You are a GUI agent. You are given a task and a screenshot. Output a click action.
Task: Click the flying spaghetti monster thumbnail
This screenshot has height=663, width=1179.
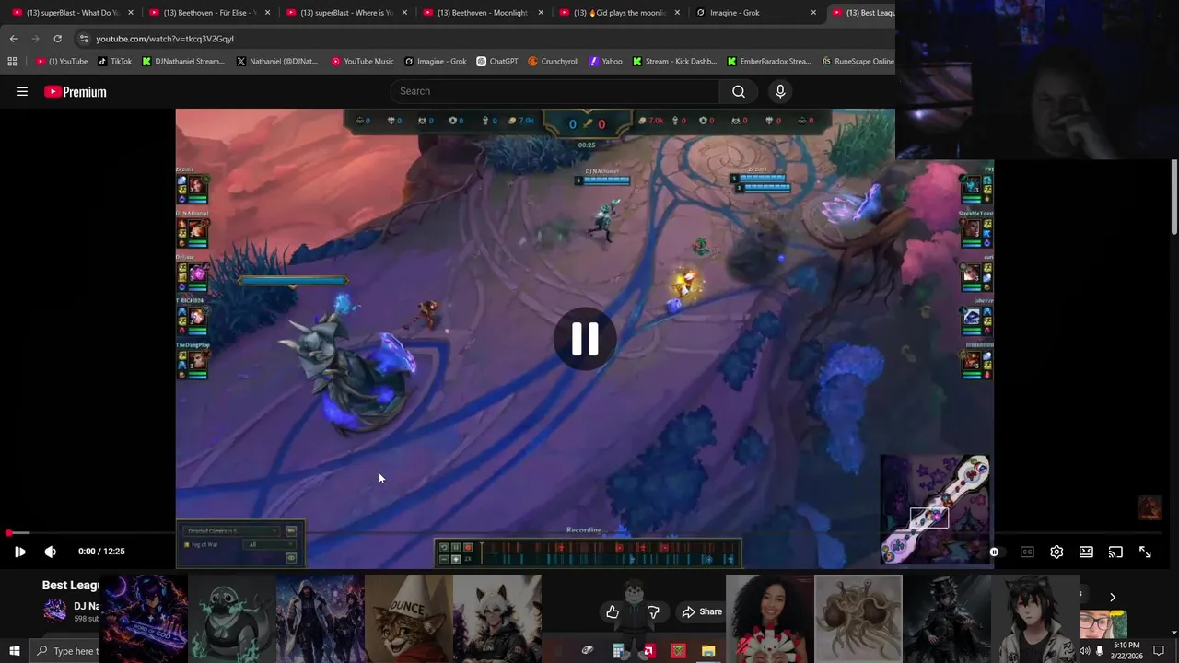coord(858,619)
